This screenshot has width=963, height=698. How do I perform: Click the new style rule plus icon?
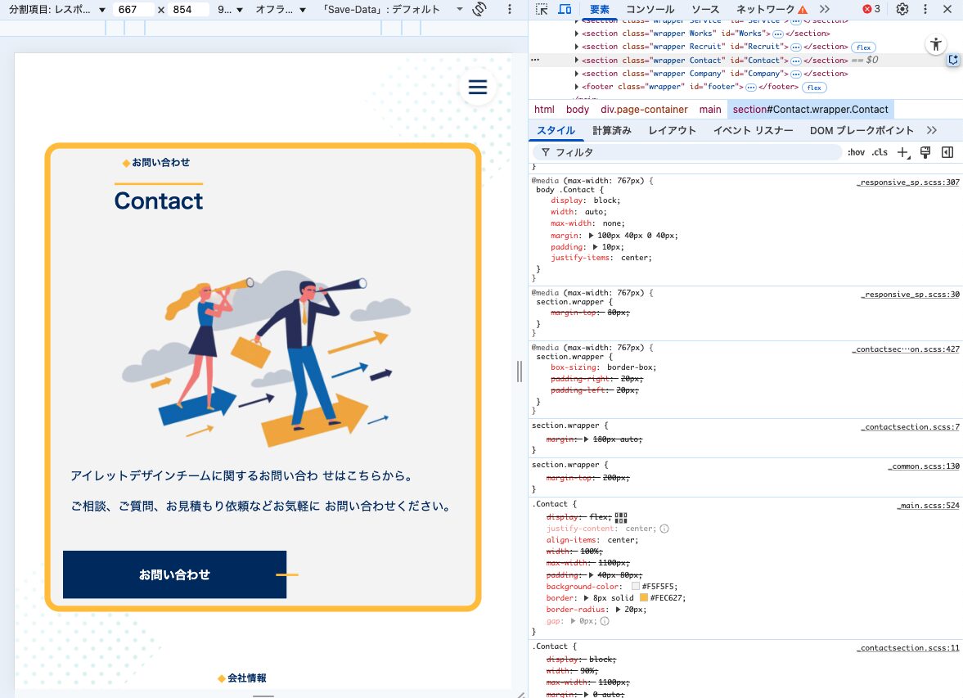903,152
